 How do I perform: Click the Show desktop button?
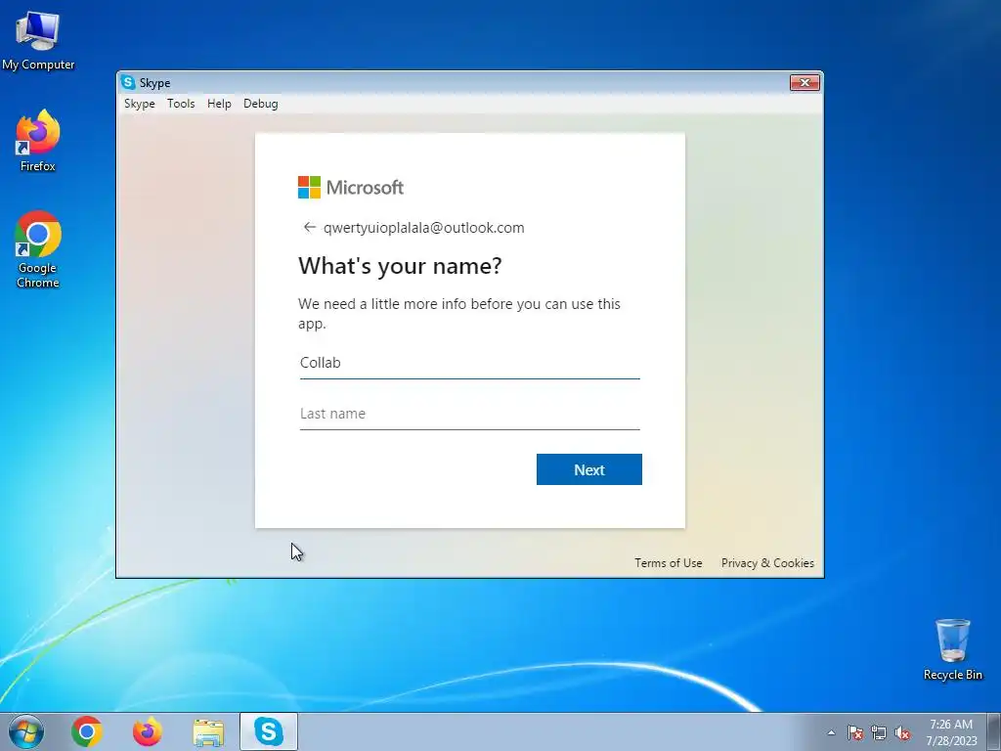pyautogui.click(x=994, y=731)
